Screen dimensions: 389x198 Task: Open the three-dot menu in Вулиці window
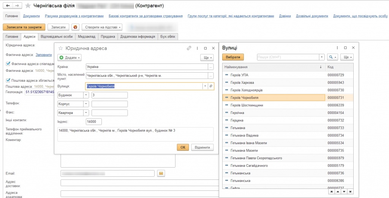337,48
